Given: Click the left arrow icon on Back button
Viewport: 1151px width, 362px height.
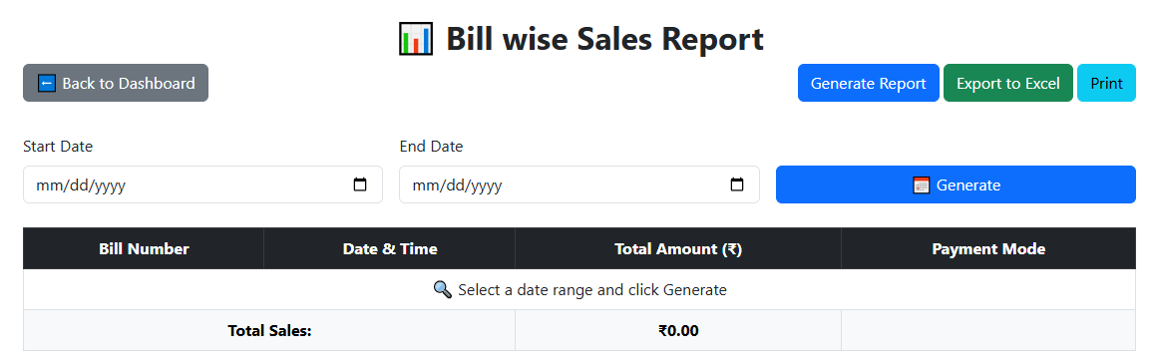Looking at the screenshot, I should pos(47,83).
